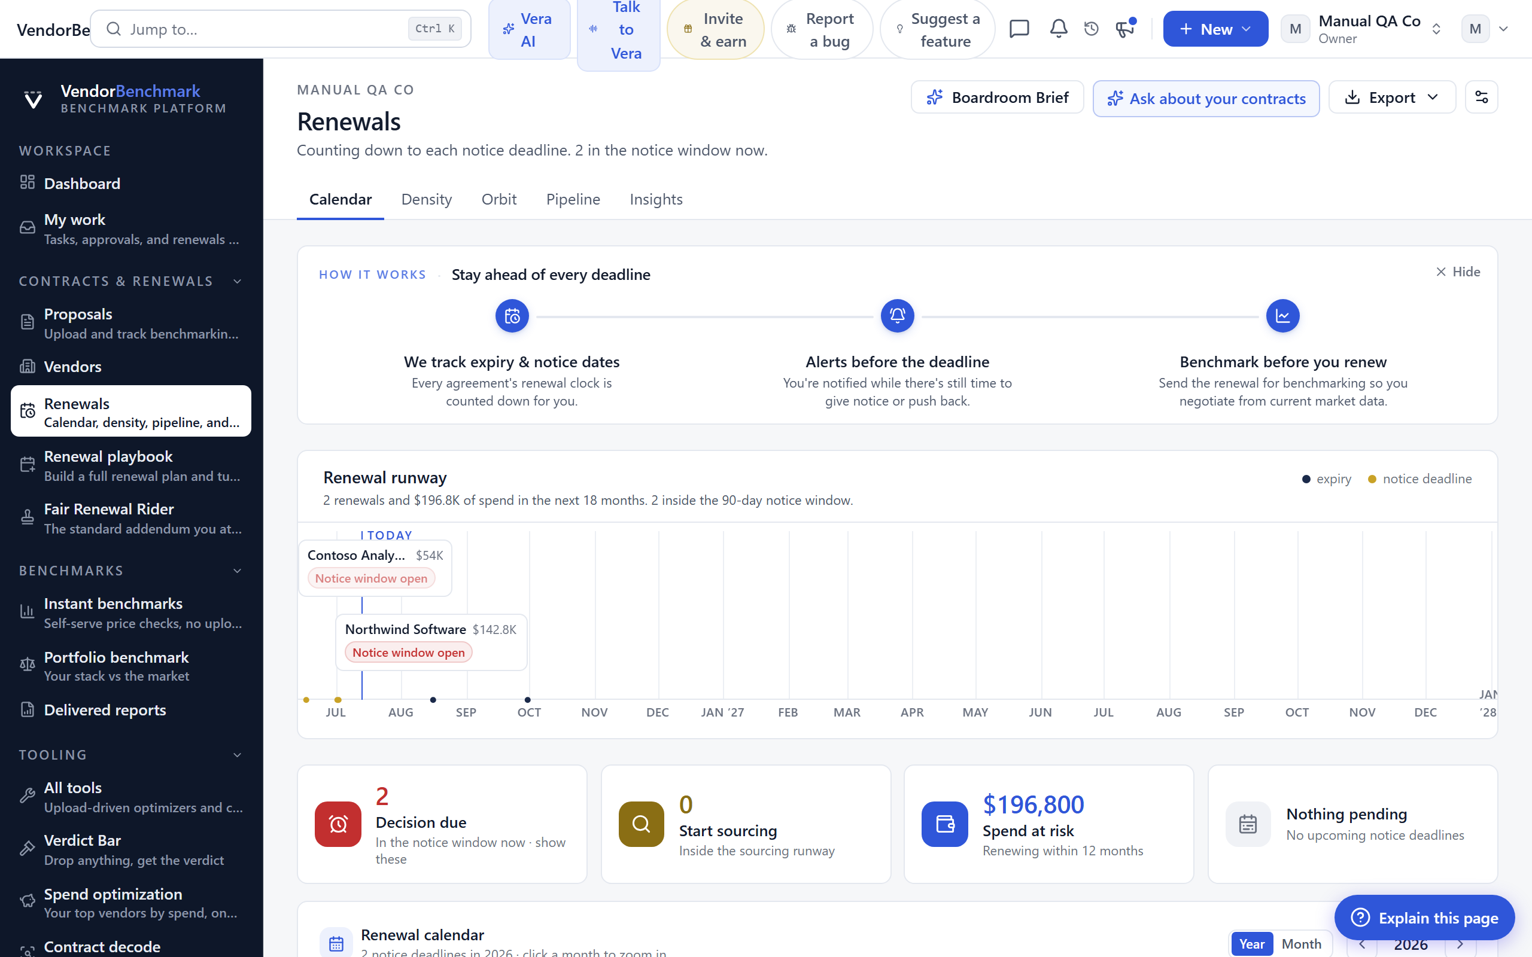The height and width of the screenshot is (957, 1532).
Task: Click the Instant benchmarks chart icon
Action: (27, 611)
